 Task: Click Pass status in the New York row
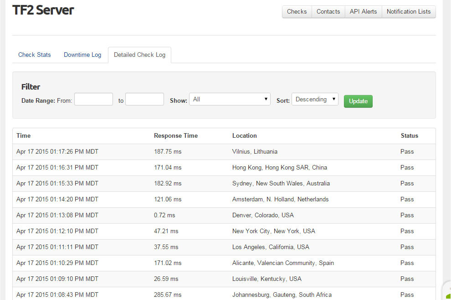pyautogui.click(x=407, y=231)
